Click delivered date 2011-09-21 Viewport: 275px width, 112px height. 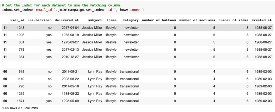coord(70,72)
